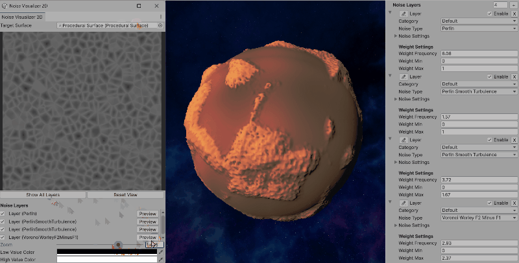Open the Voronoi Worley F2 Minus F1 dropdown

[477, 218]
